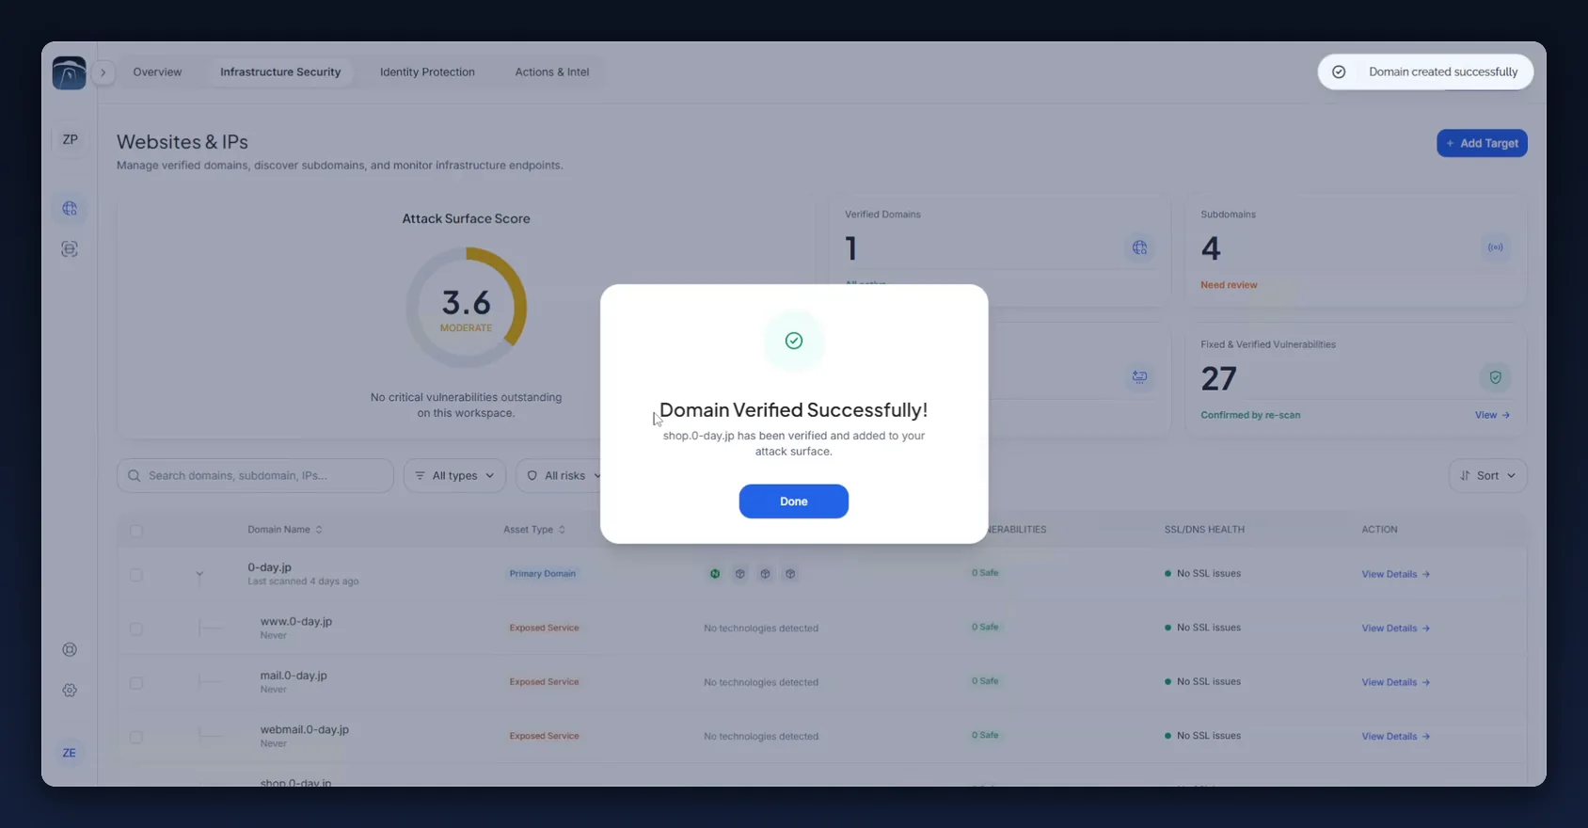Click the Domain created successfully toast notification
The image size is (1588, 828).
point(1425,72)
